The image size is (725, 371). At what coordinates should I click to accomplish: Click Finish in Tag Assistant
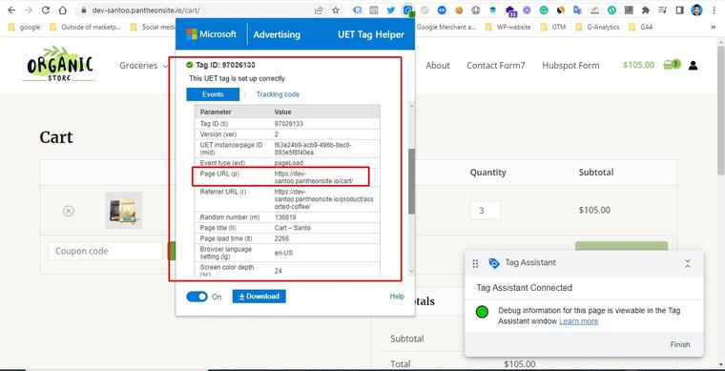tap(679, 344)
